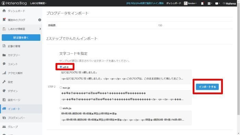Click the Hatena logo at top right
The height and width of the screenshot is (135, 240).
tap(229, 3)
